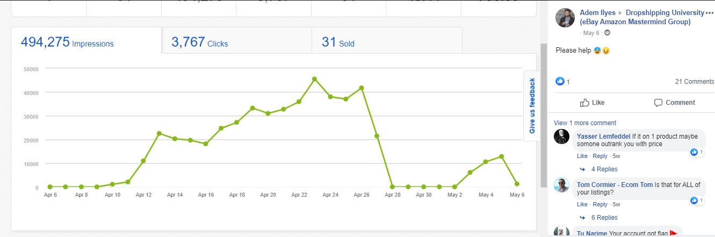The width and height of the screenshot is (715, 237).
Task: Click Yasser Lemfeddel's avatar
Action: click(562, 137)
